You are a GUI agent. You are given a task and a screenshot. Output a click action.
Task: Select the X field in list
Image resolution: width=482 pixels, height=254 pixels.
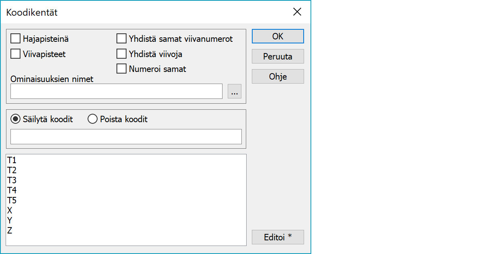point(10,210)
